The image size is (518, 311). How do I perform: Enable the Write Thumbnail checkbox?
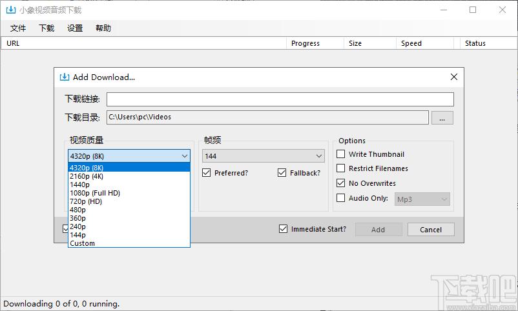point(340,154)
